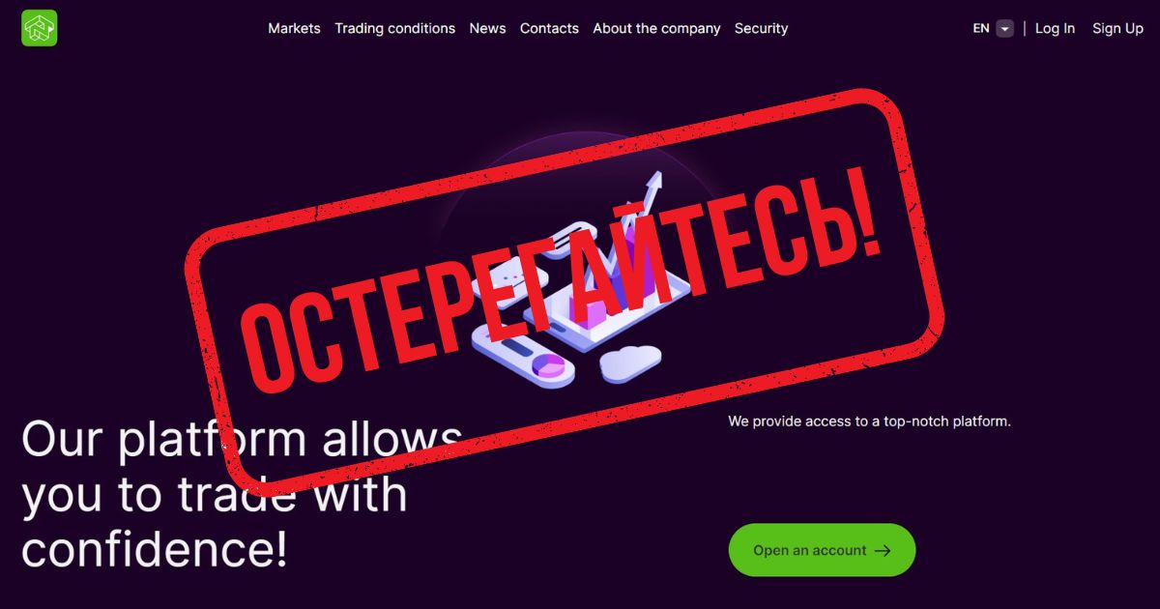Open the Security menu item

pyautogui.click(x=761, y=29)
